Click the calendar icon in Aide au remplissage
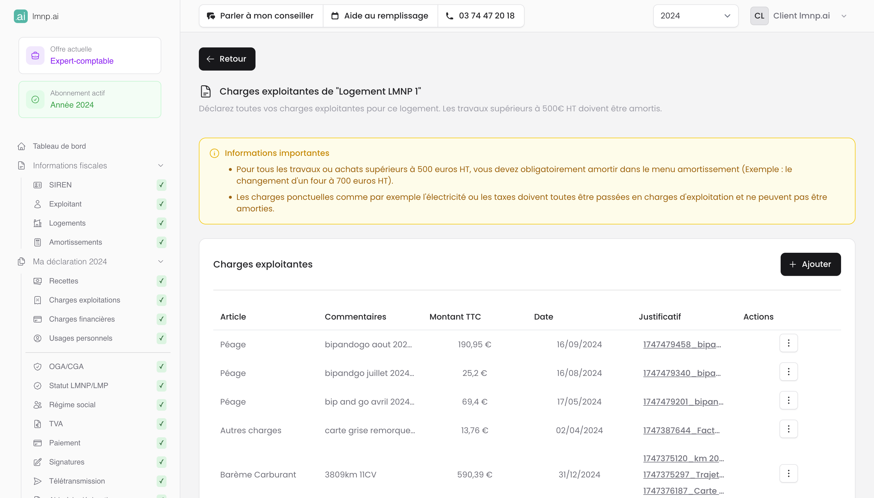Viewport: 874px width, 498px height. [335, 15]
